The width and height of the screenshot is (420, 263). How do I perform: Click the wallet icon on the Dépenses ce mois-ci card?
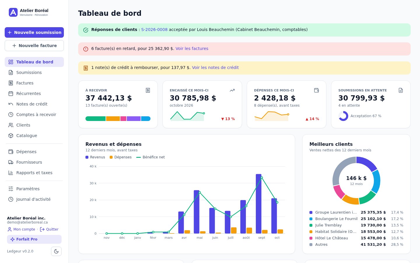316,90
